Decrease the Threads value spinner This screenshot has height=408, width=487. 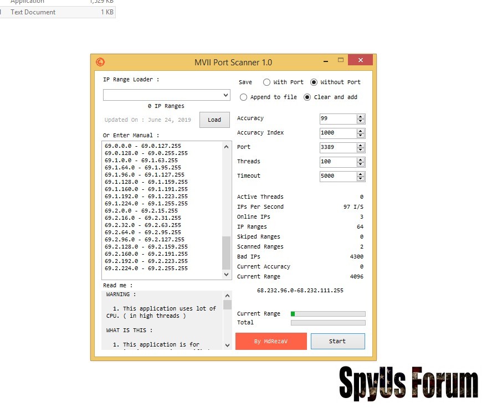pyautogui.click(x=361, y=164)
